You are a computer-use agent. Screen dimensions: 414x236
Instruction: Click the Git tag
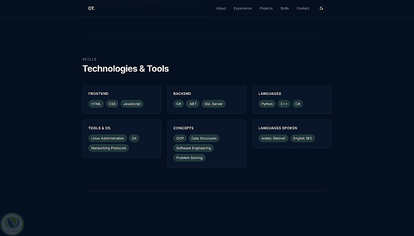click(134, 138)
